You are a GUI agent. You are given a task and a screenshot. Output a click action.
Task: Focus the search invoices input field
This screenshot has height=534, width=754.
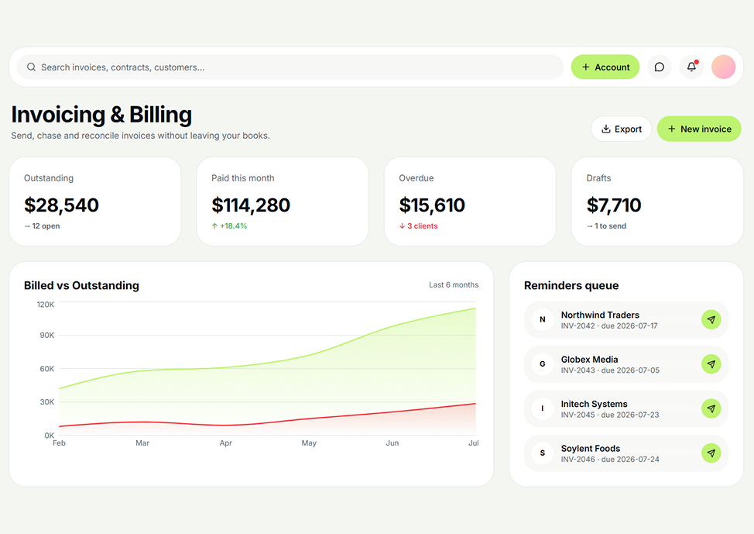pyautogui.click(x=290, y=67)
